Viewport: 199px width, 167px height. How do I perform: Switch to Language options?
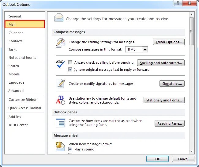pyautogui.click(x=24, y=82)
